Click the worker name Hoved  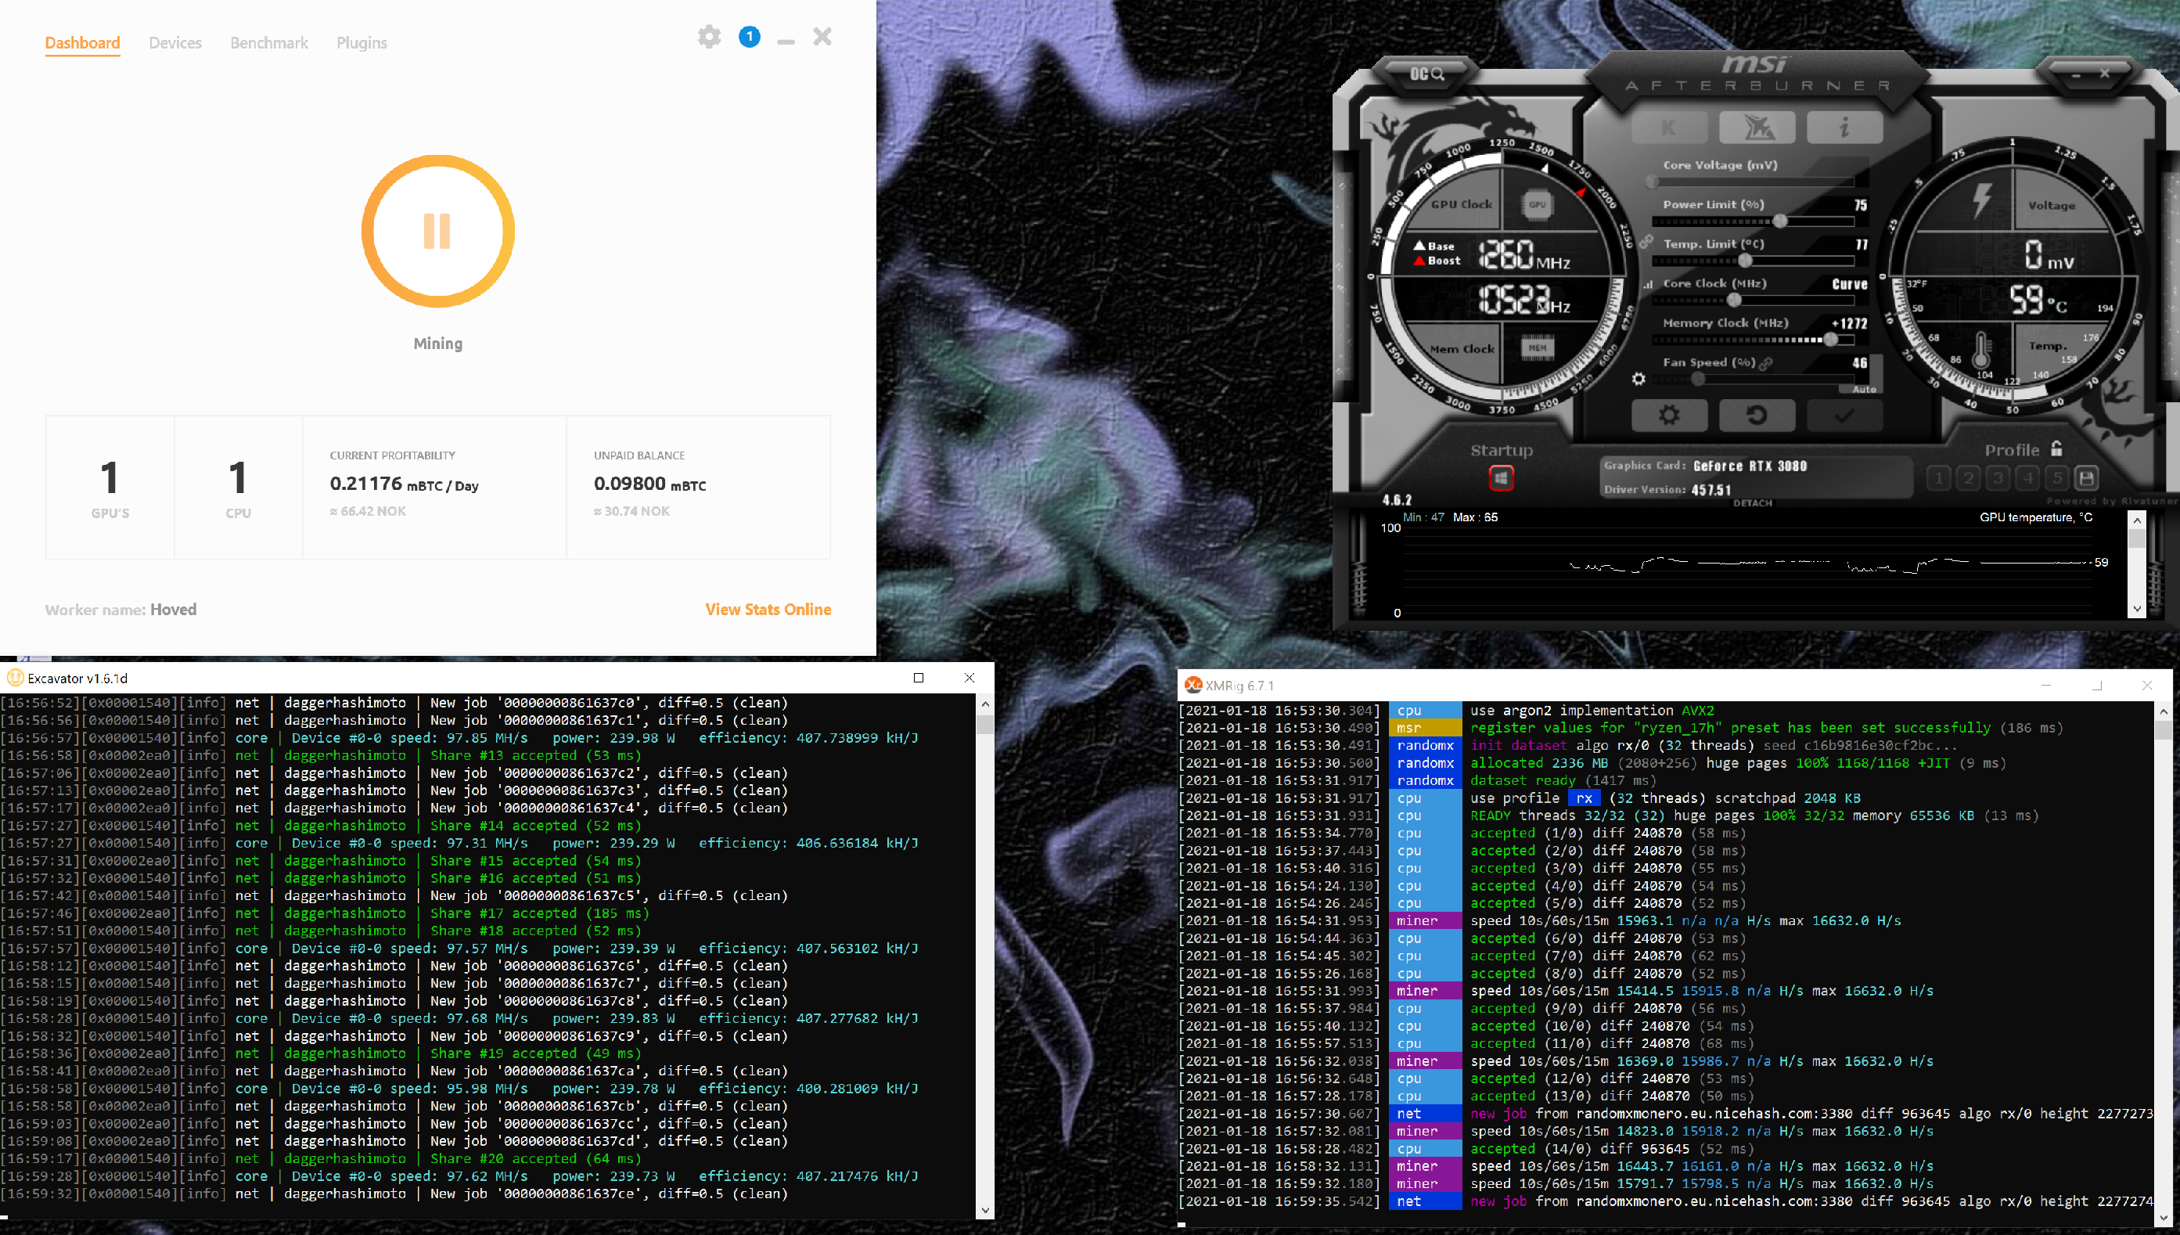point(173,609)
